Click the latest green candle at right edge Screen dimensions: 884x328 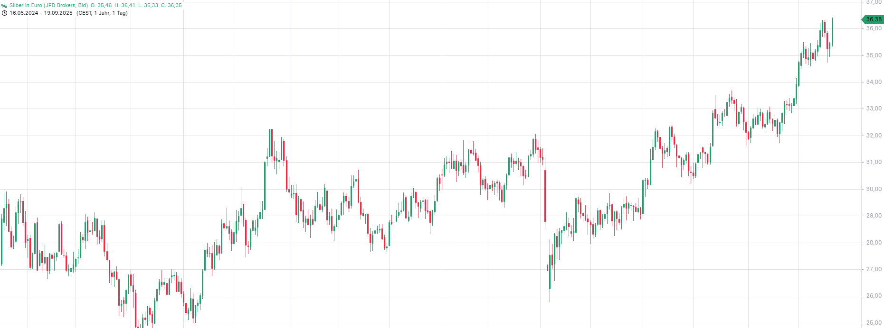point(832,31)
